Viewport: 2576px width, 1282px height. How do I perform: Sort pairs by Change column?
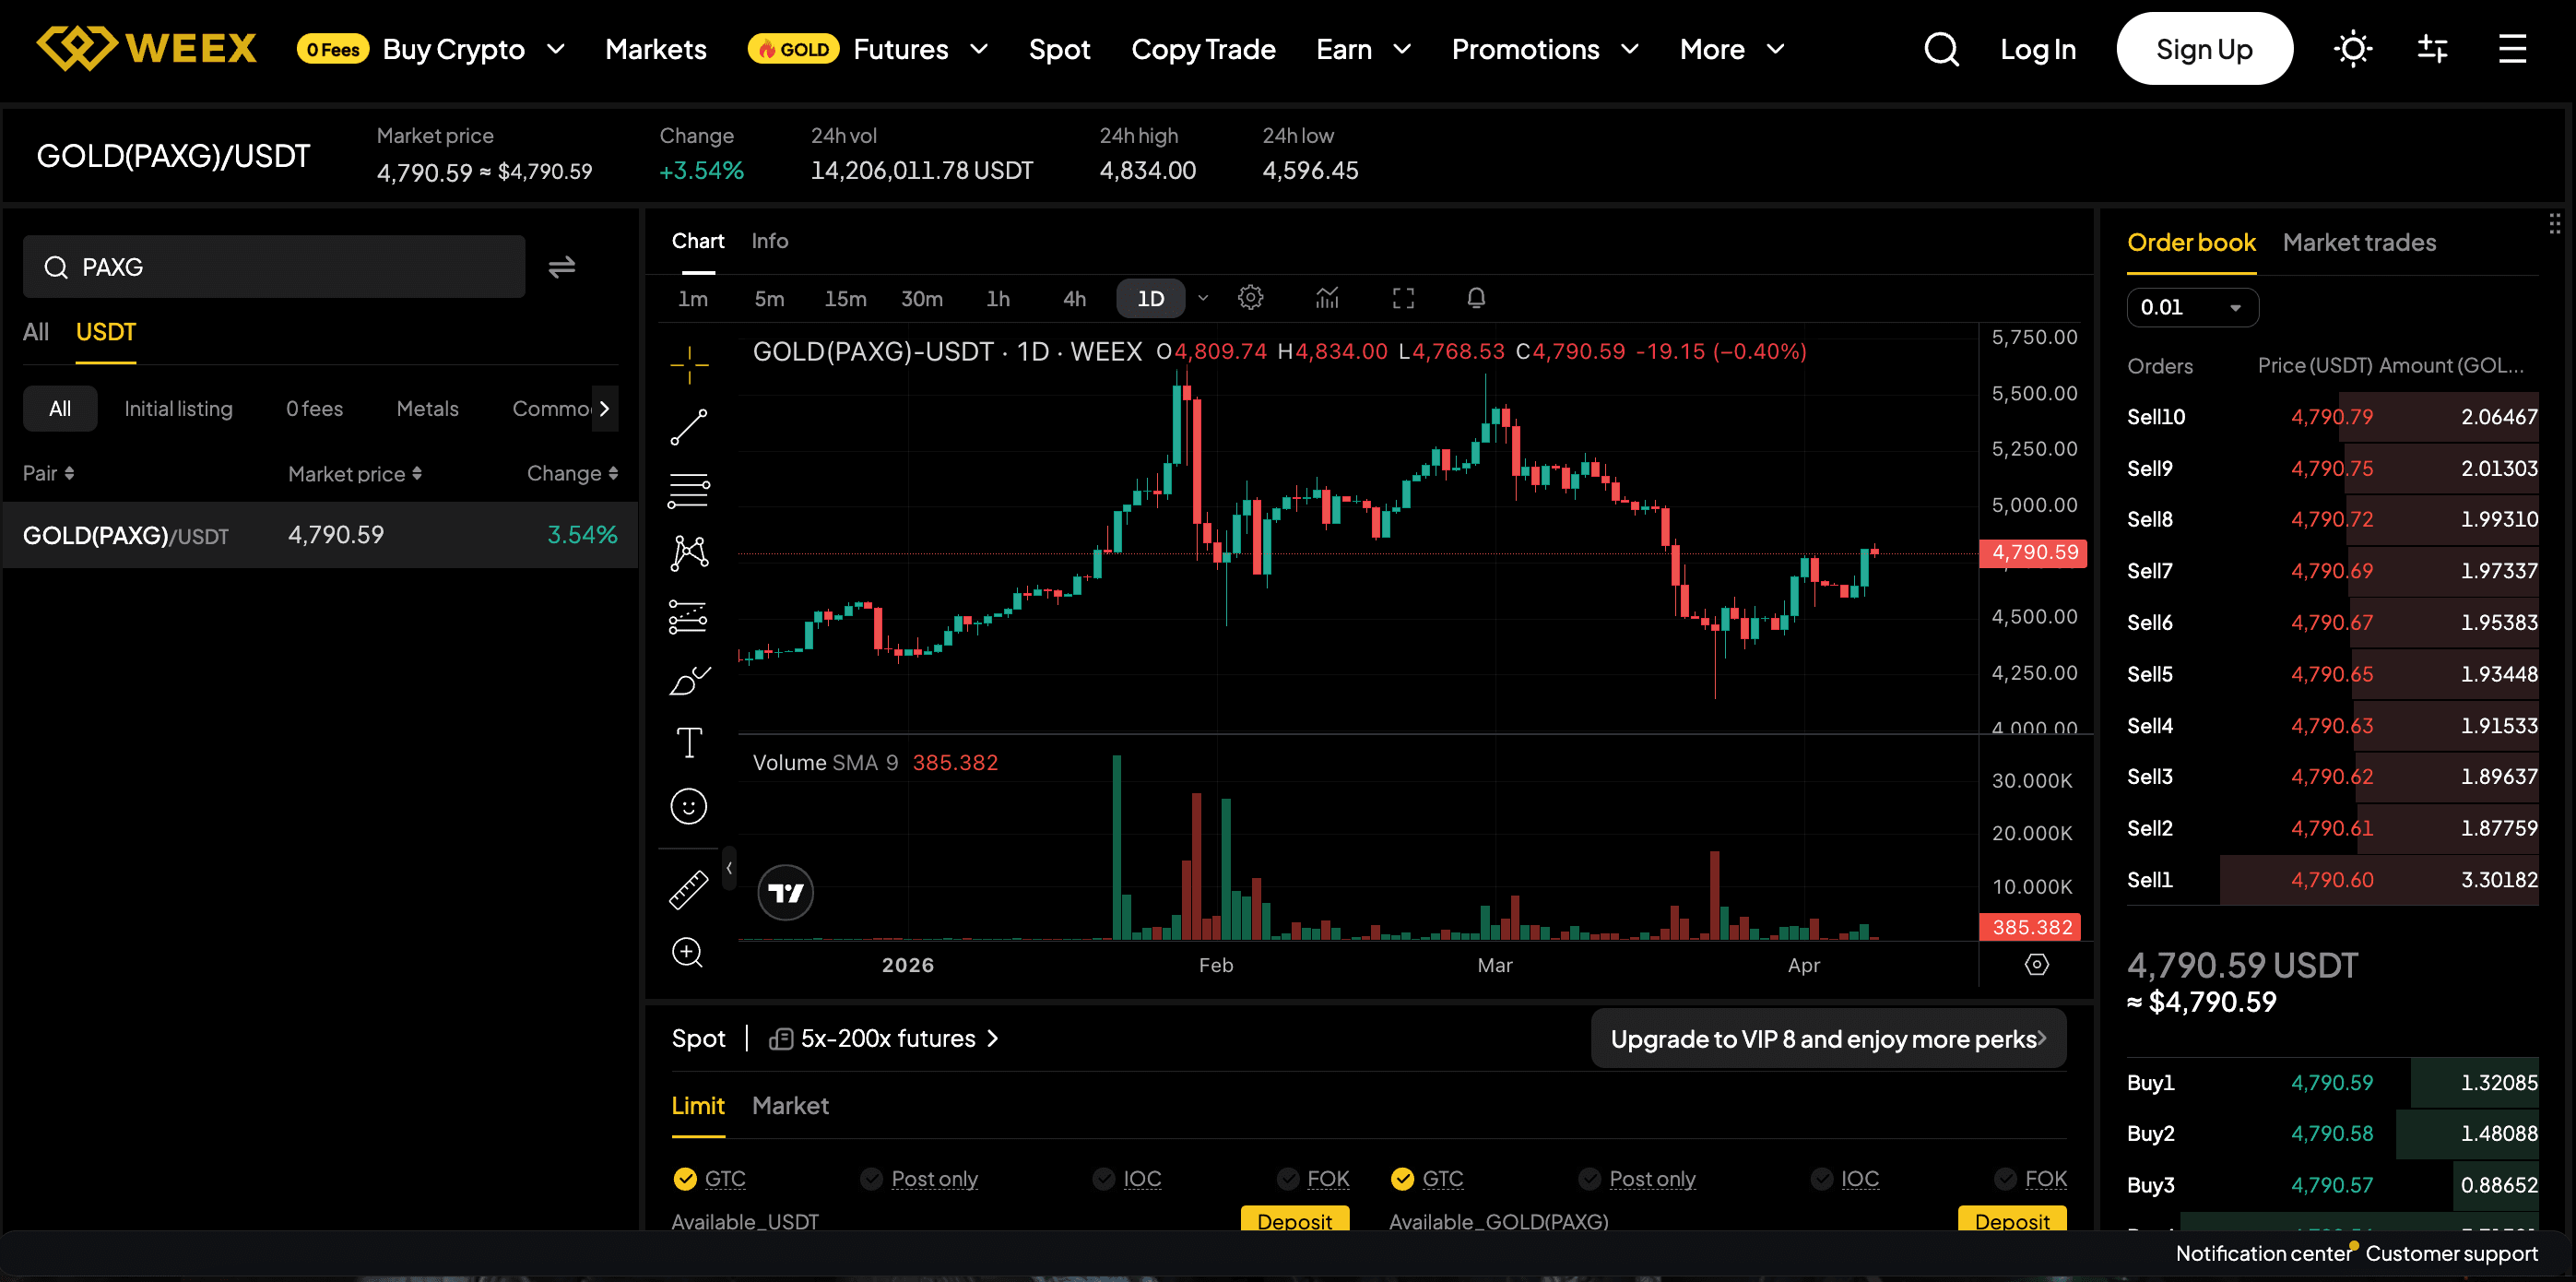572,473
